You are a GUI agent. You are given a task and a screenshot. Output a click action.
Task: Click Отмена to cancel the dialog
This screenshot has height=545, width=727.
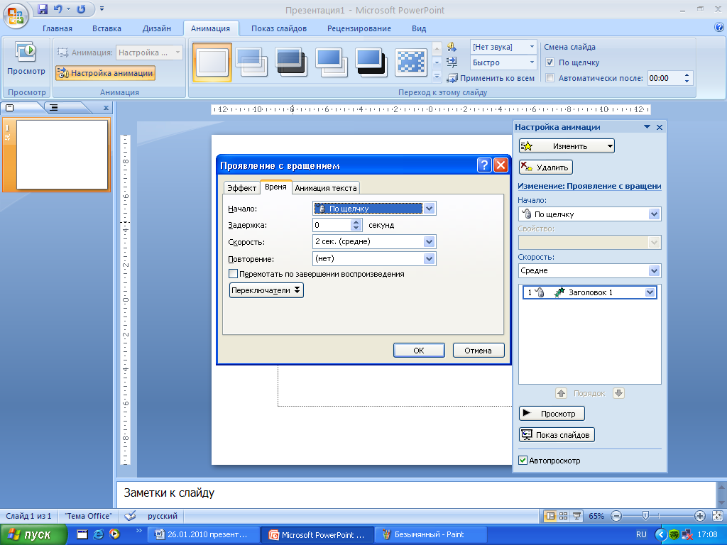click(x=478, y=351)
